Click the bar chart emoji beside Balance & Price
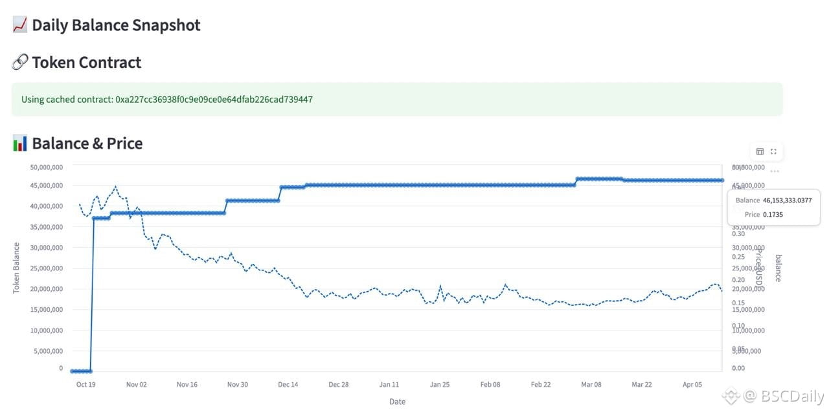829x412 pixels. click(19, 144)
